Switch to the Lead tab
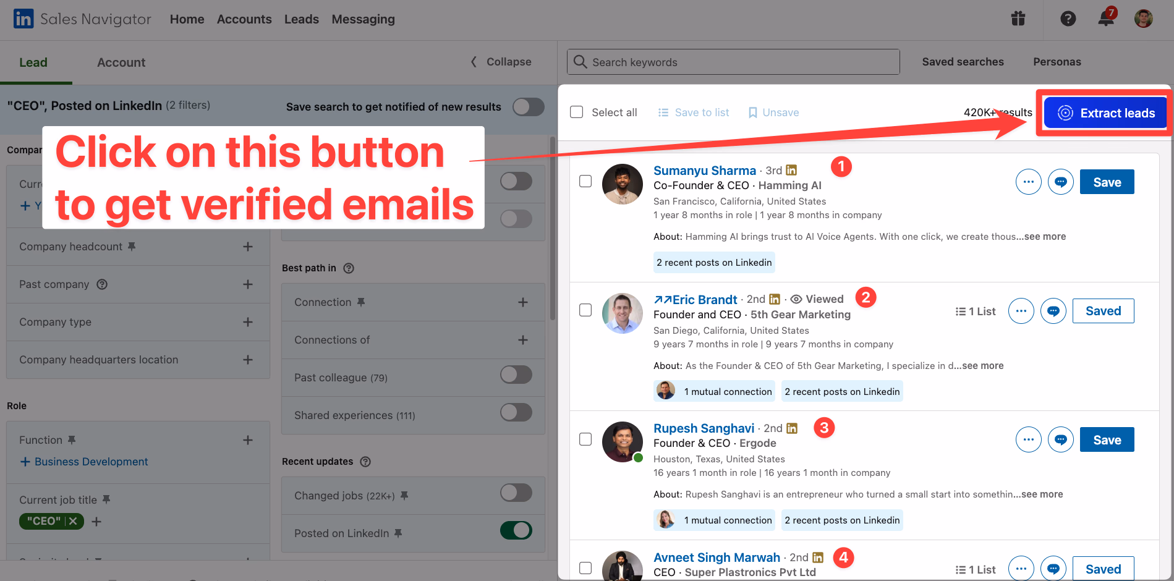 [x=33, y=62]
